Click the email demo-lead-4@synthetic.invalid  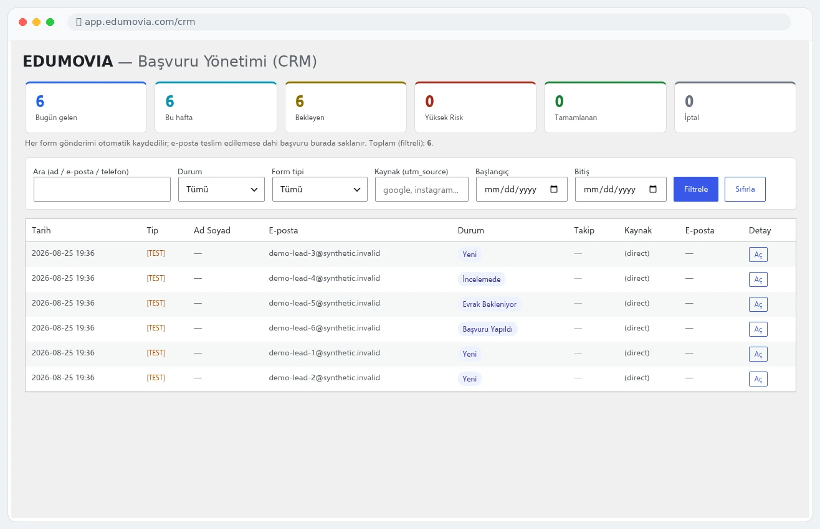click(325, 278)
